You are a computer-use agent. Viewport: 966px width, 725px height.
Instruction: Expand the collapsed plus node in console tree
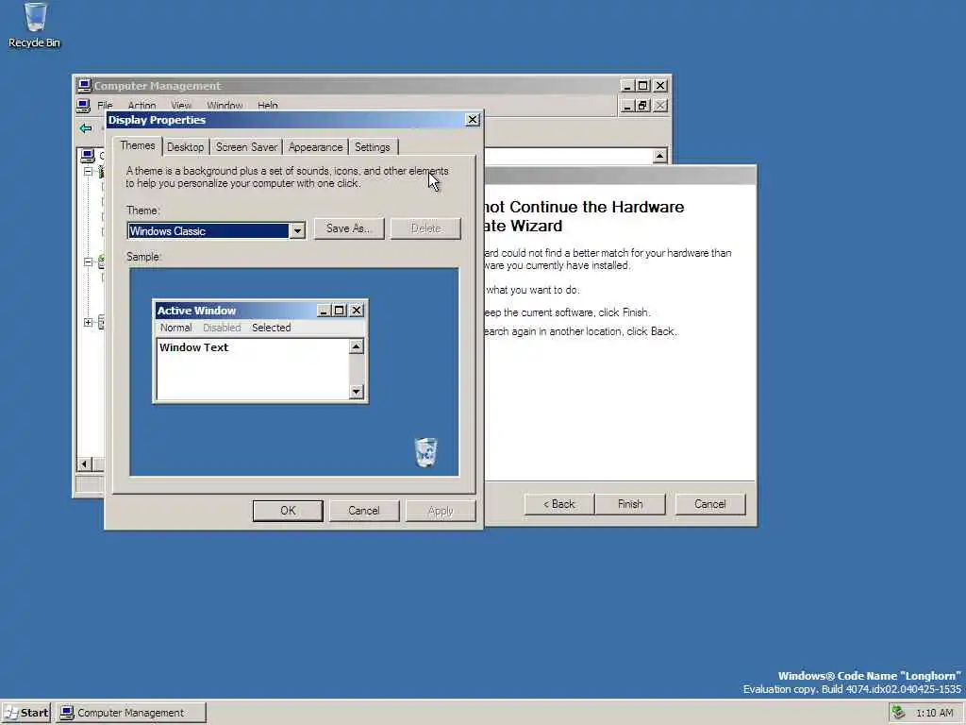(88, 322)
